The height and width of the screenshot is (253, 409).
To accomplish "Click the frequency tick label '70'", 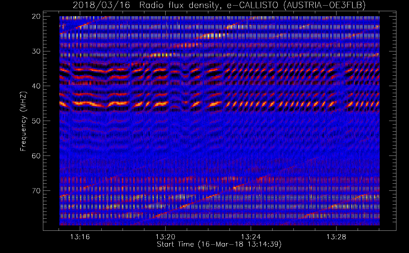I will pos(36,191).
